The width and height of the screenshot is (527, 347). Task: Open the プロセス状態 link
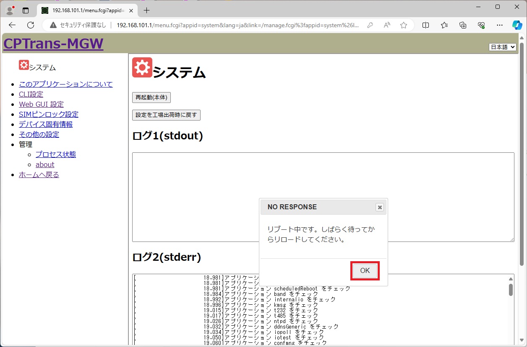[56, 154]
